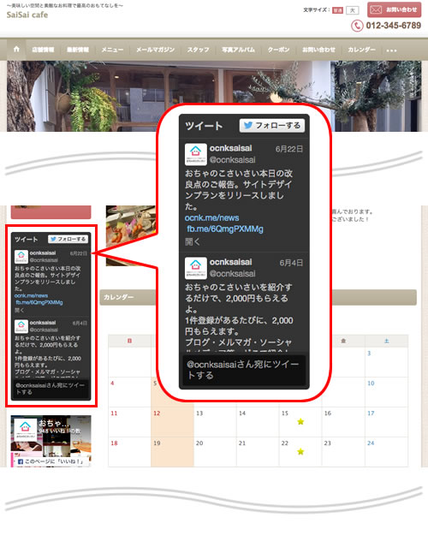Select calendar date 3

coord(369,354)
